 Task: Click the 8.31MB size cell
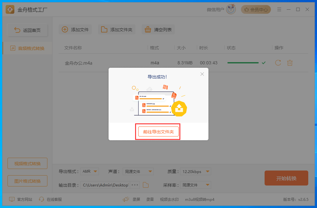click(185, 63)
